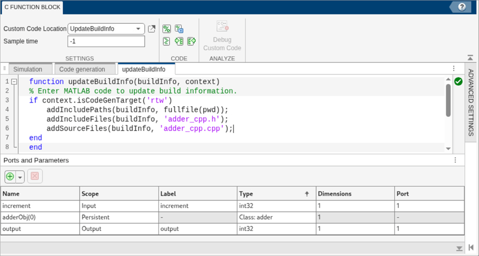The width and height of the screenshot is (479, 256).
Task: Click the int32 type cell in output row
Action: pos(277,229)
